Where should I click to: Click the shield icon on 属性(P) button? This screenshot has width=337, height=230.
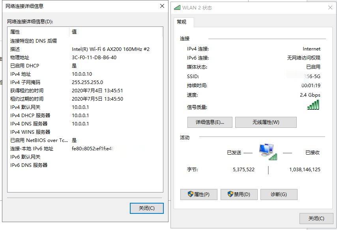[x=191, y=194]
